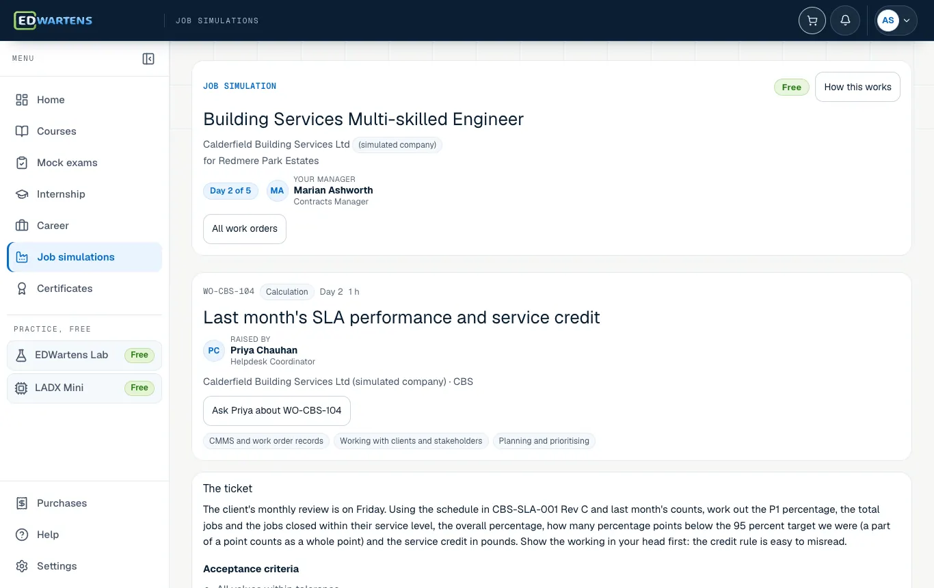Open Courses menu item

(x=84, y=131)
